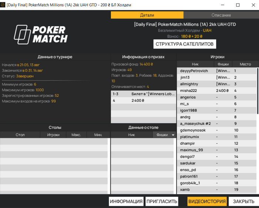Screen dimensions: 259x208
Task: Switch to the Детали tab
Action: click(147, 15)
